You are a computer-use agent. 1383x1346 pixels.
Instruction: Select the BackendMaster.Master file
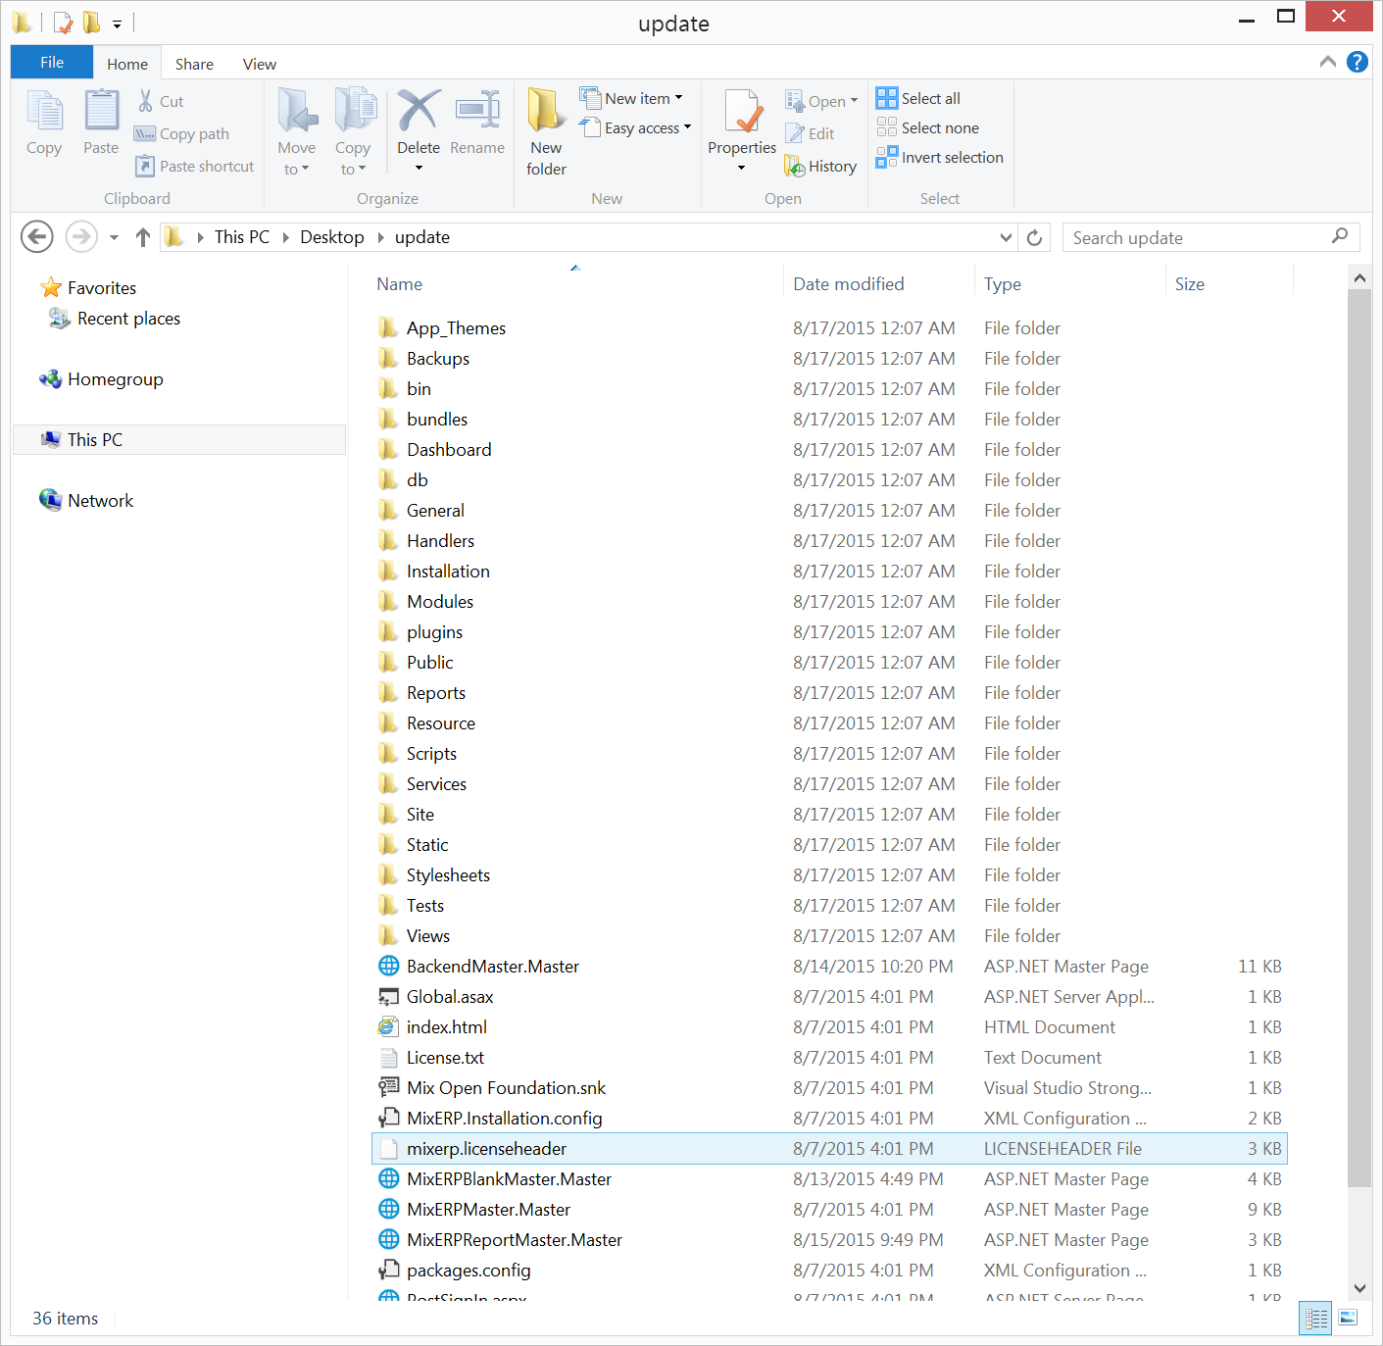[829, 966]
